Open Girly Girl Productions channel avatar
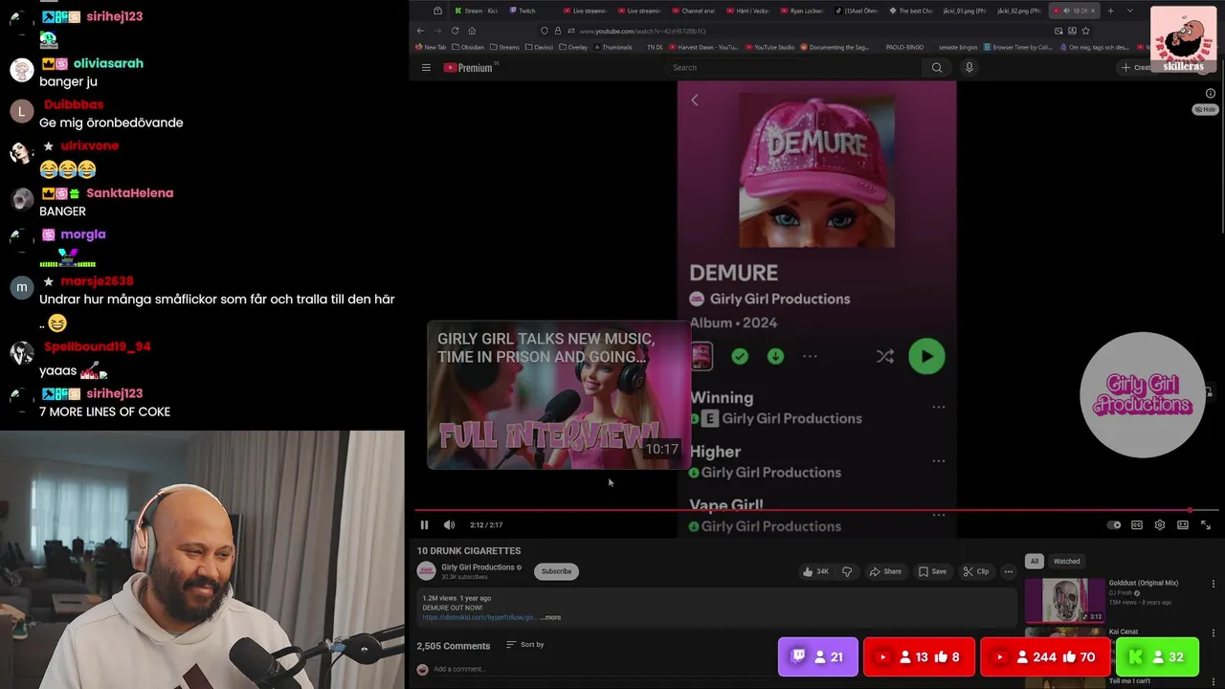Image resolution: width=1225 pixels, height=689 pixels. click(426, 571)
